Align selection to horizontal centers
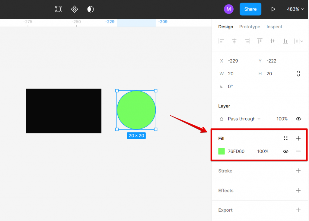This screenshot has height=221, width=309. [234, 41]
